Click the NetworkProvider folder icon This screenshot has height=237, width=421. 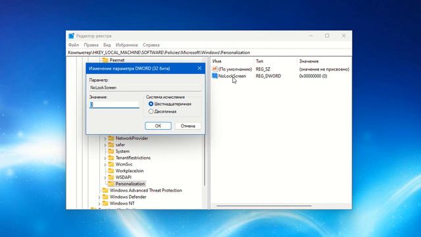[x=111, y=138]
